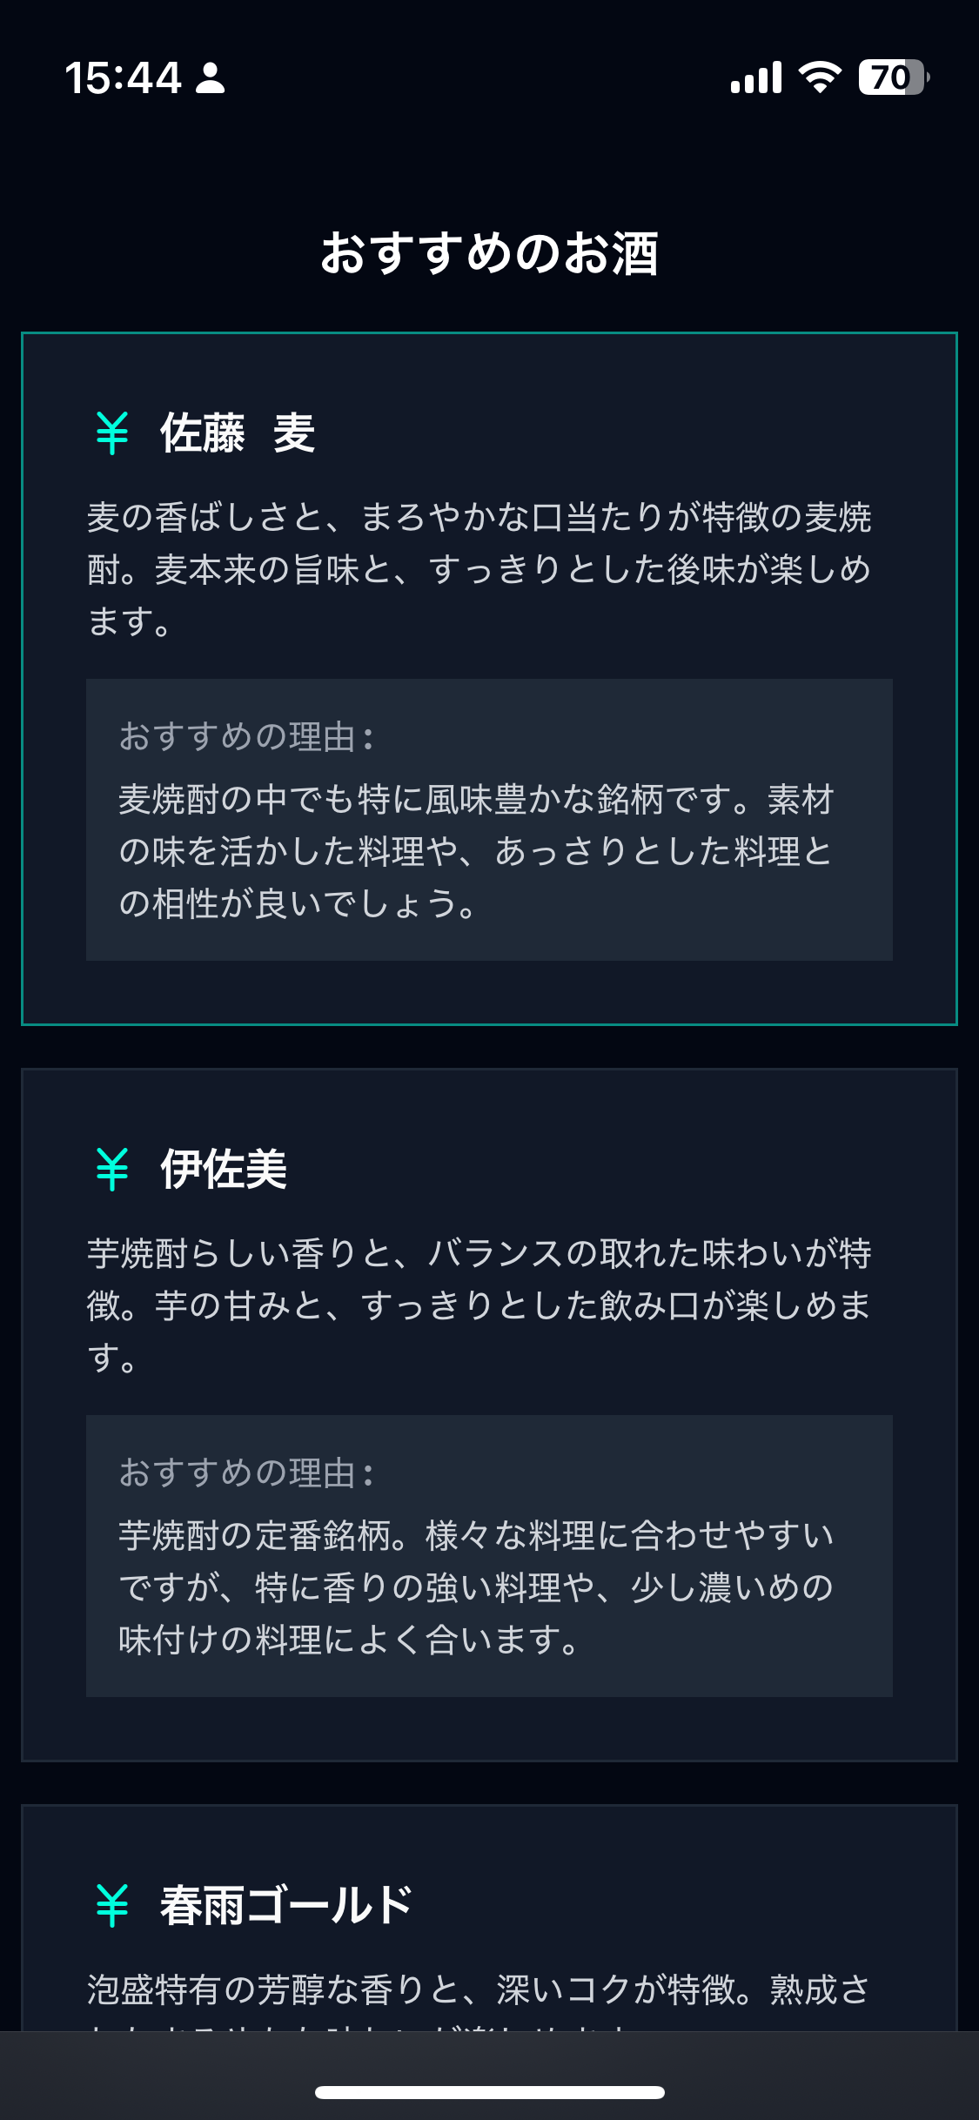Click the person icon beside the clock
The image size is (979, 2120).
[x=211, y=77]
